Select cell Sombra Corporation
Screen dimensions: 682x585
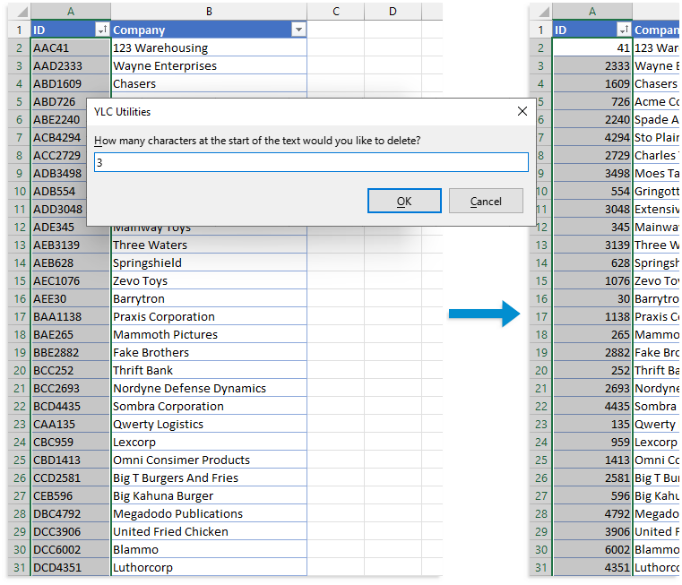pos(209,406)
